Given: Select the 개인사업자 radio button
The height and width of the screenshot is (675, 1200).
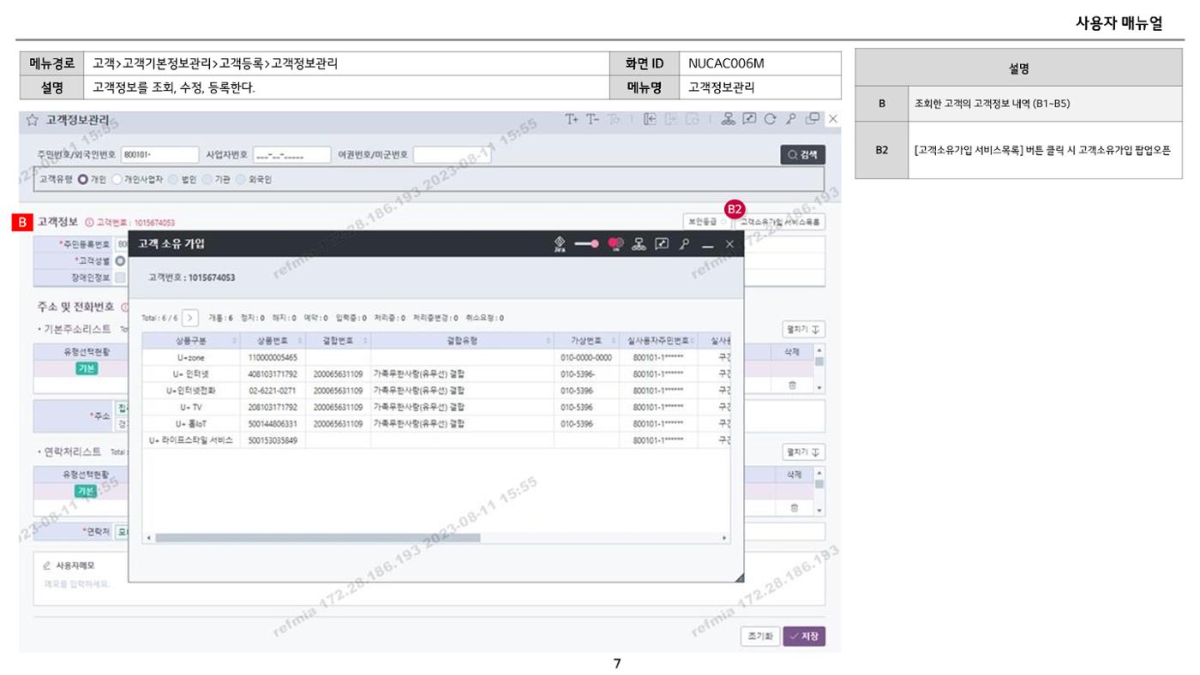Looking at the screenshot, I should tap(117, 180).
